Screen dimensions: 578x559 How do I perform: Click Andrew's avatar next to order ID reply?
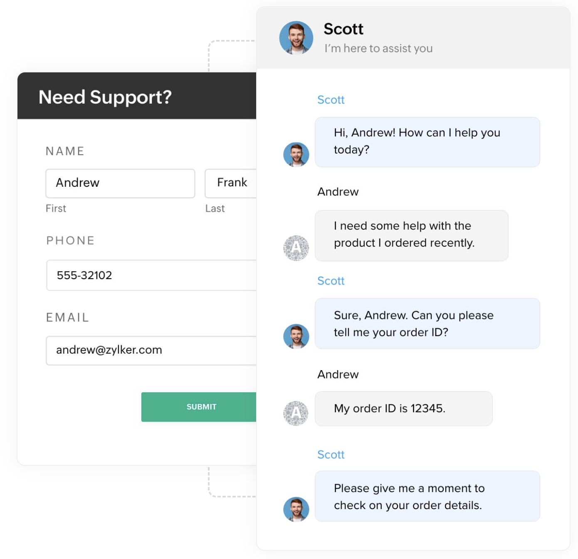[x=296, y=413]
